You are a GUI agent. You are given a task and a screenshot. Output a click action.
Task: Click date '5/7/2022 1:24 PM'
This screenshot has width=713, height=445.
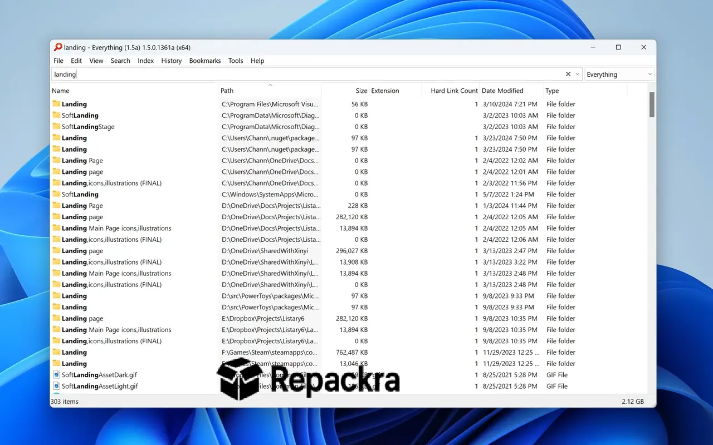(x=508, y=194)
